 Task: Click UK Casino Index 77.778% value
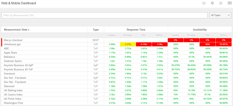tap(192, 95)
